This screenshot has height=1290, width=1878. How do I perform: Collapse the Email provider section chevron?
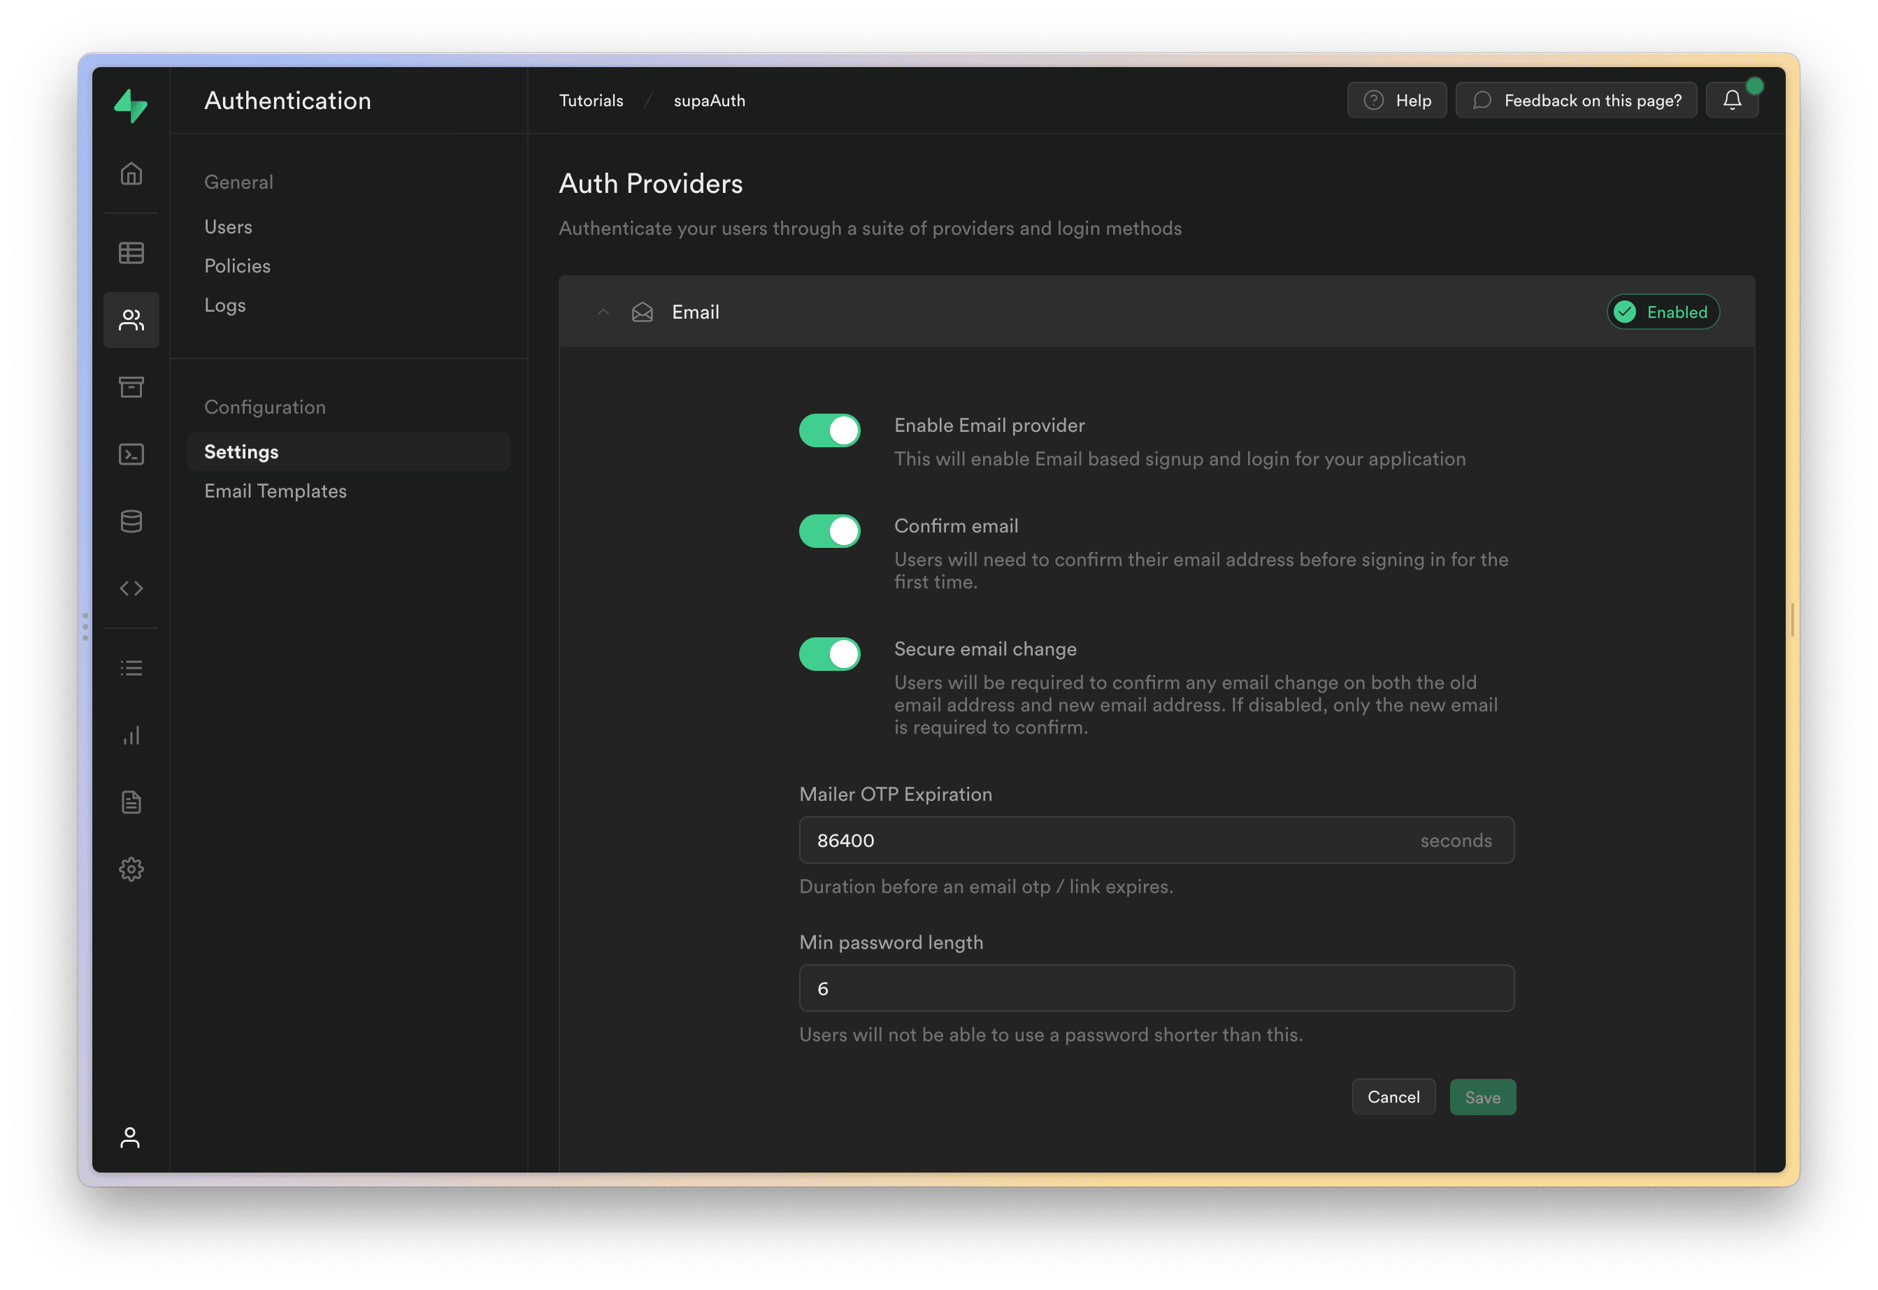click(603, 312)
